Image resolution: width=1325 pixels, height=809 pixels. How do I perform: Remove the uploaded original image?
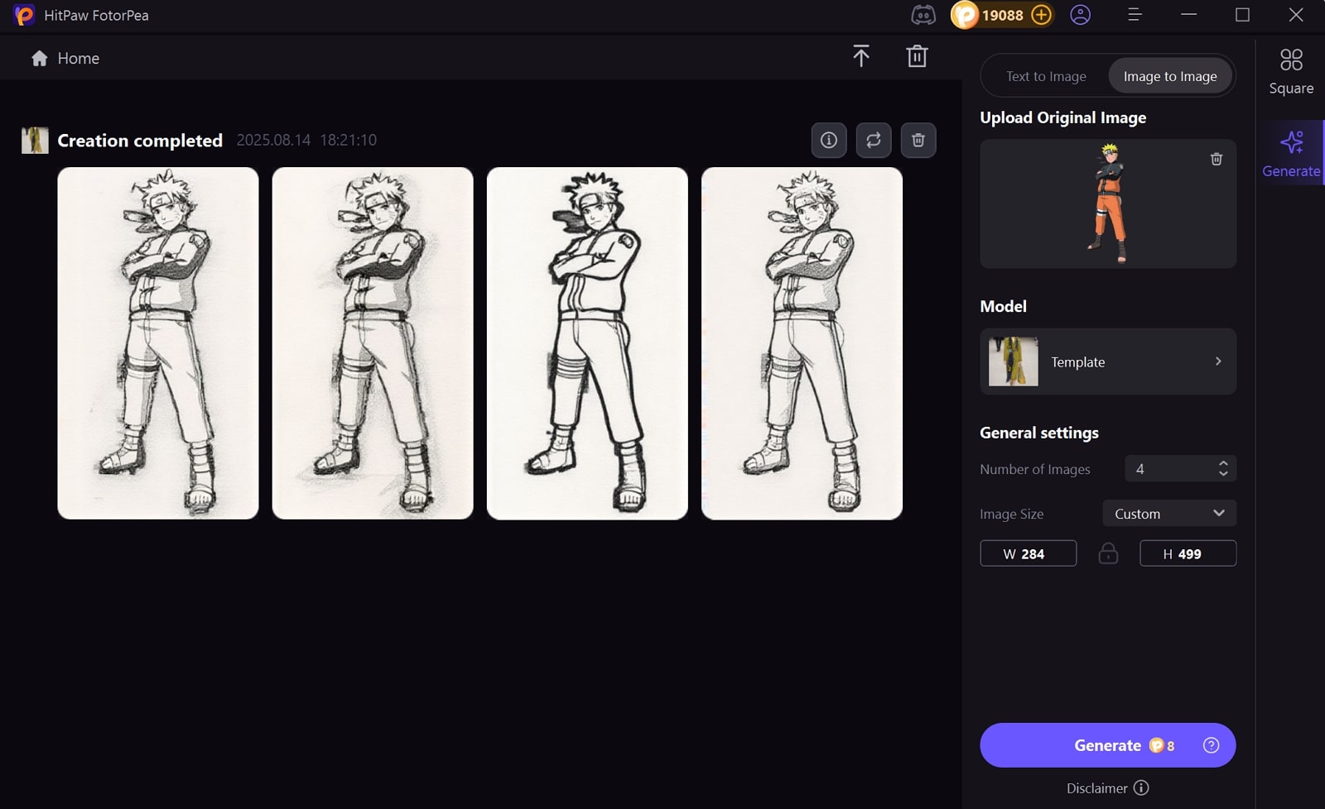tap(1217, 159)
